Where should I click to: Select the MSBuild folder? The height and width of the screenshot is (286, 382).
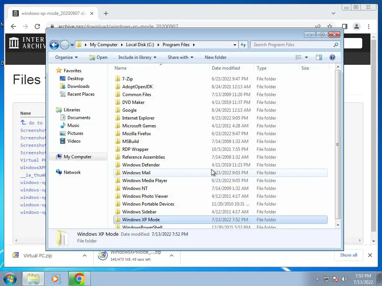(x=130, y=141)
